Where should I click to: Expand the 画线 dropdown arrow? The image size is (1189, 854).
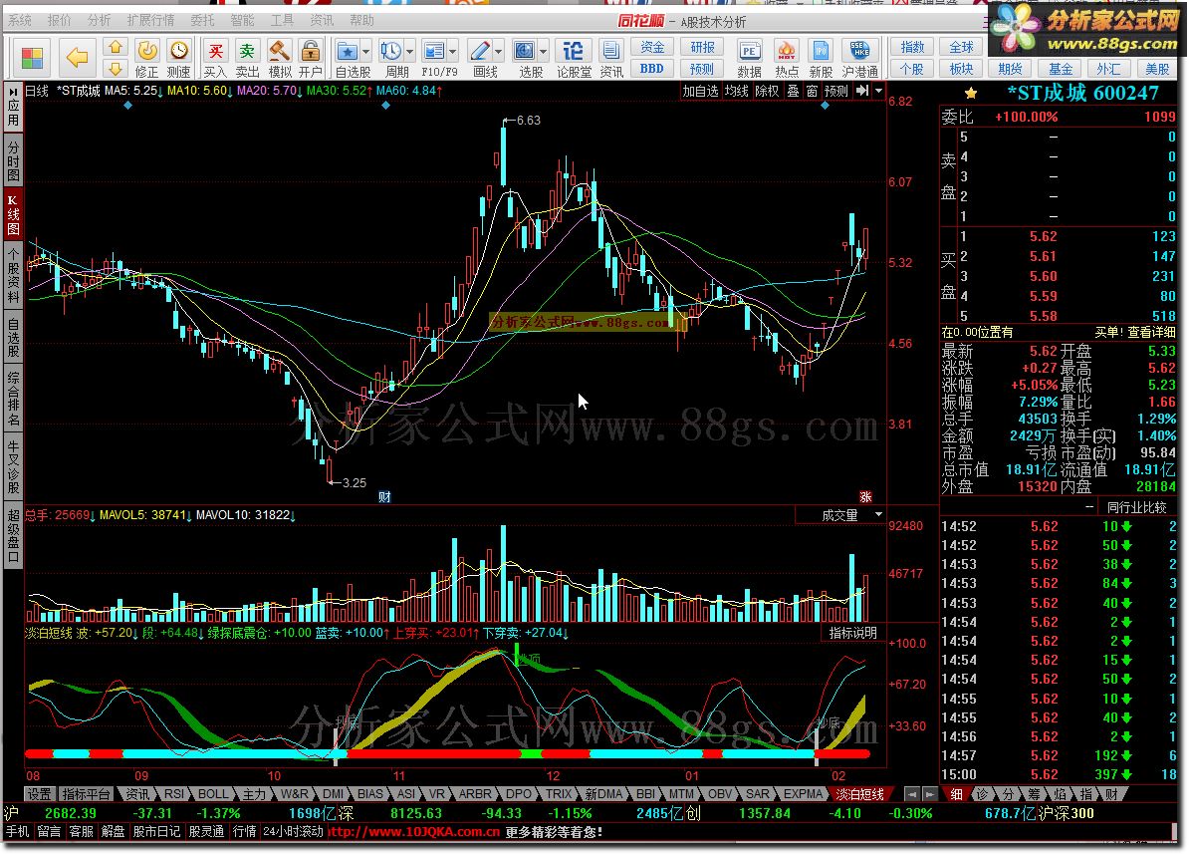pyautogui.click(x=498, y=52)
